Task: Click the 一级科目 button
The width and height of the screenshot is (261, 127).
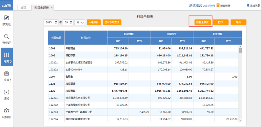Action: pos(94,22)
